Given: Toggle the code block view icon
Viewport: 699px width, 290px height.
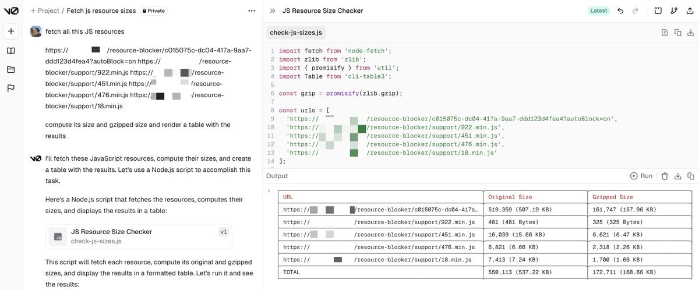Looking at the screenshot, I should (658, 10).
